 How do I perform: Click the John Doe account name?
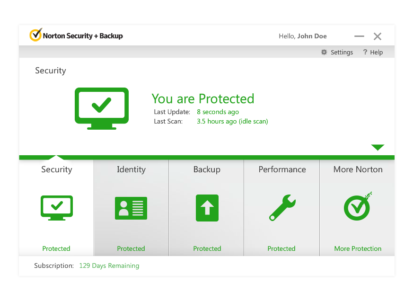[312, 36]
